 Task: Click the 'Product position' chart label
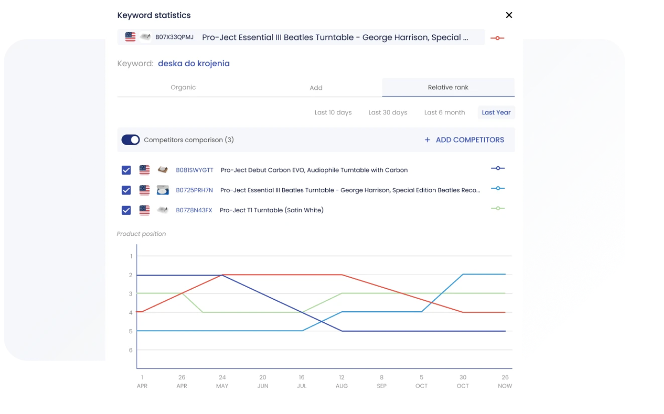click(141, 234)
